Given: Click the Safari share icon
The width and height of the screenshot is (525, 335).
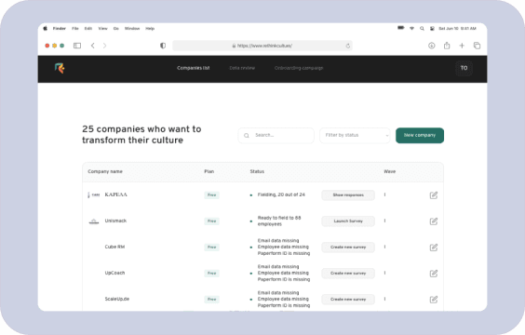Looking at the screenshot, I should (x=447, y=46).
